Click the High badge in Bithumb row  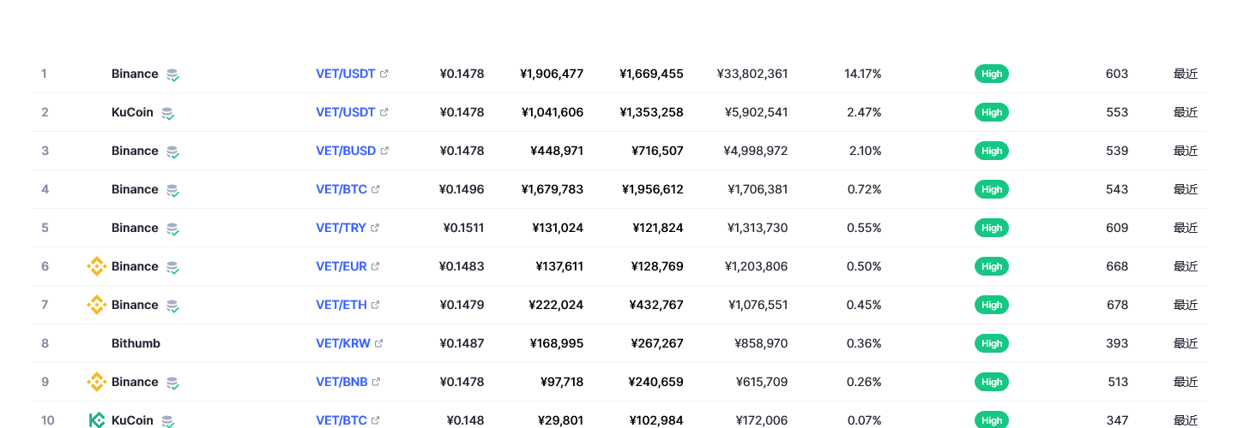click(x=992, y=343)
